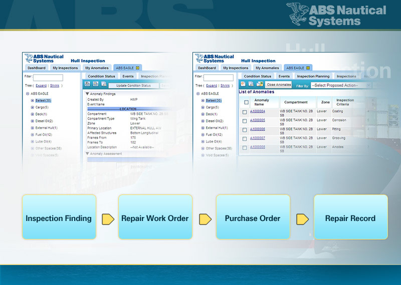This screenshot has height=285, width=401.
Task: Check the box for anomaly A1000005
Action: [245, 121]
